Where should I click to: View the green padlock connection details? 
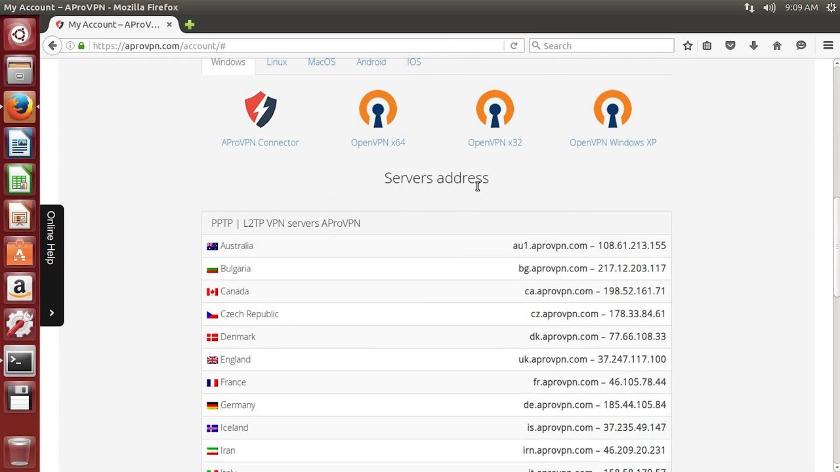tap(81, 46)
